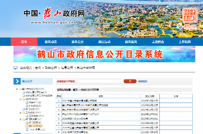The height and width of the screenshot is (134, 203).
Task: Click date cell 2017年10月17日
Action: 149,110
